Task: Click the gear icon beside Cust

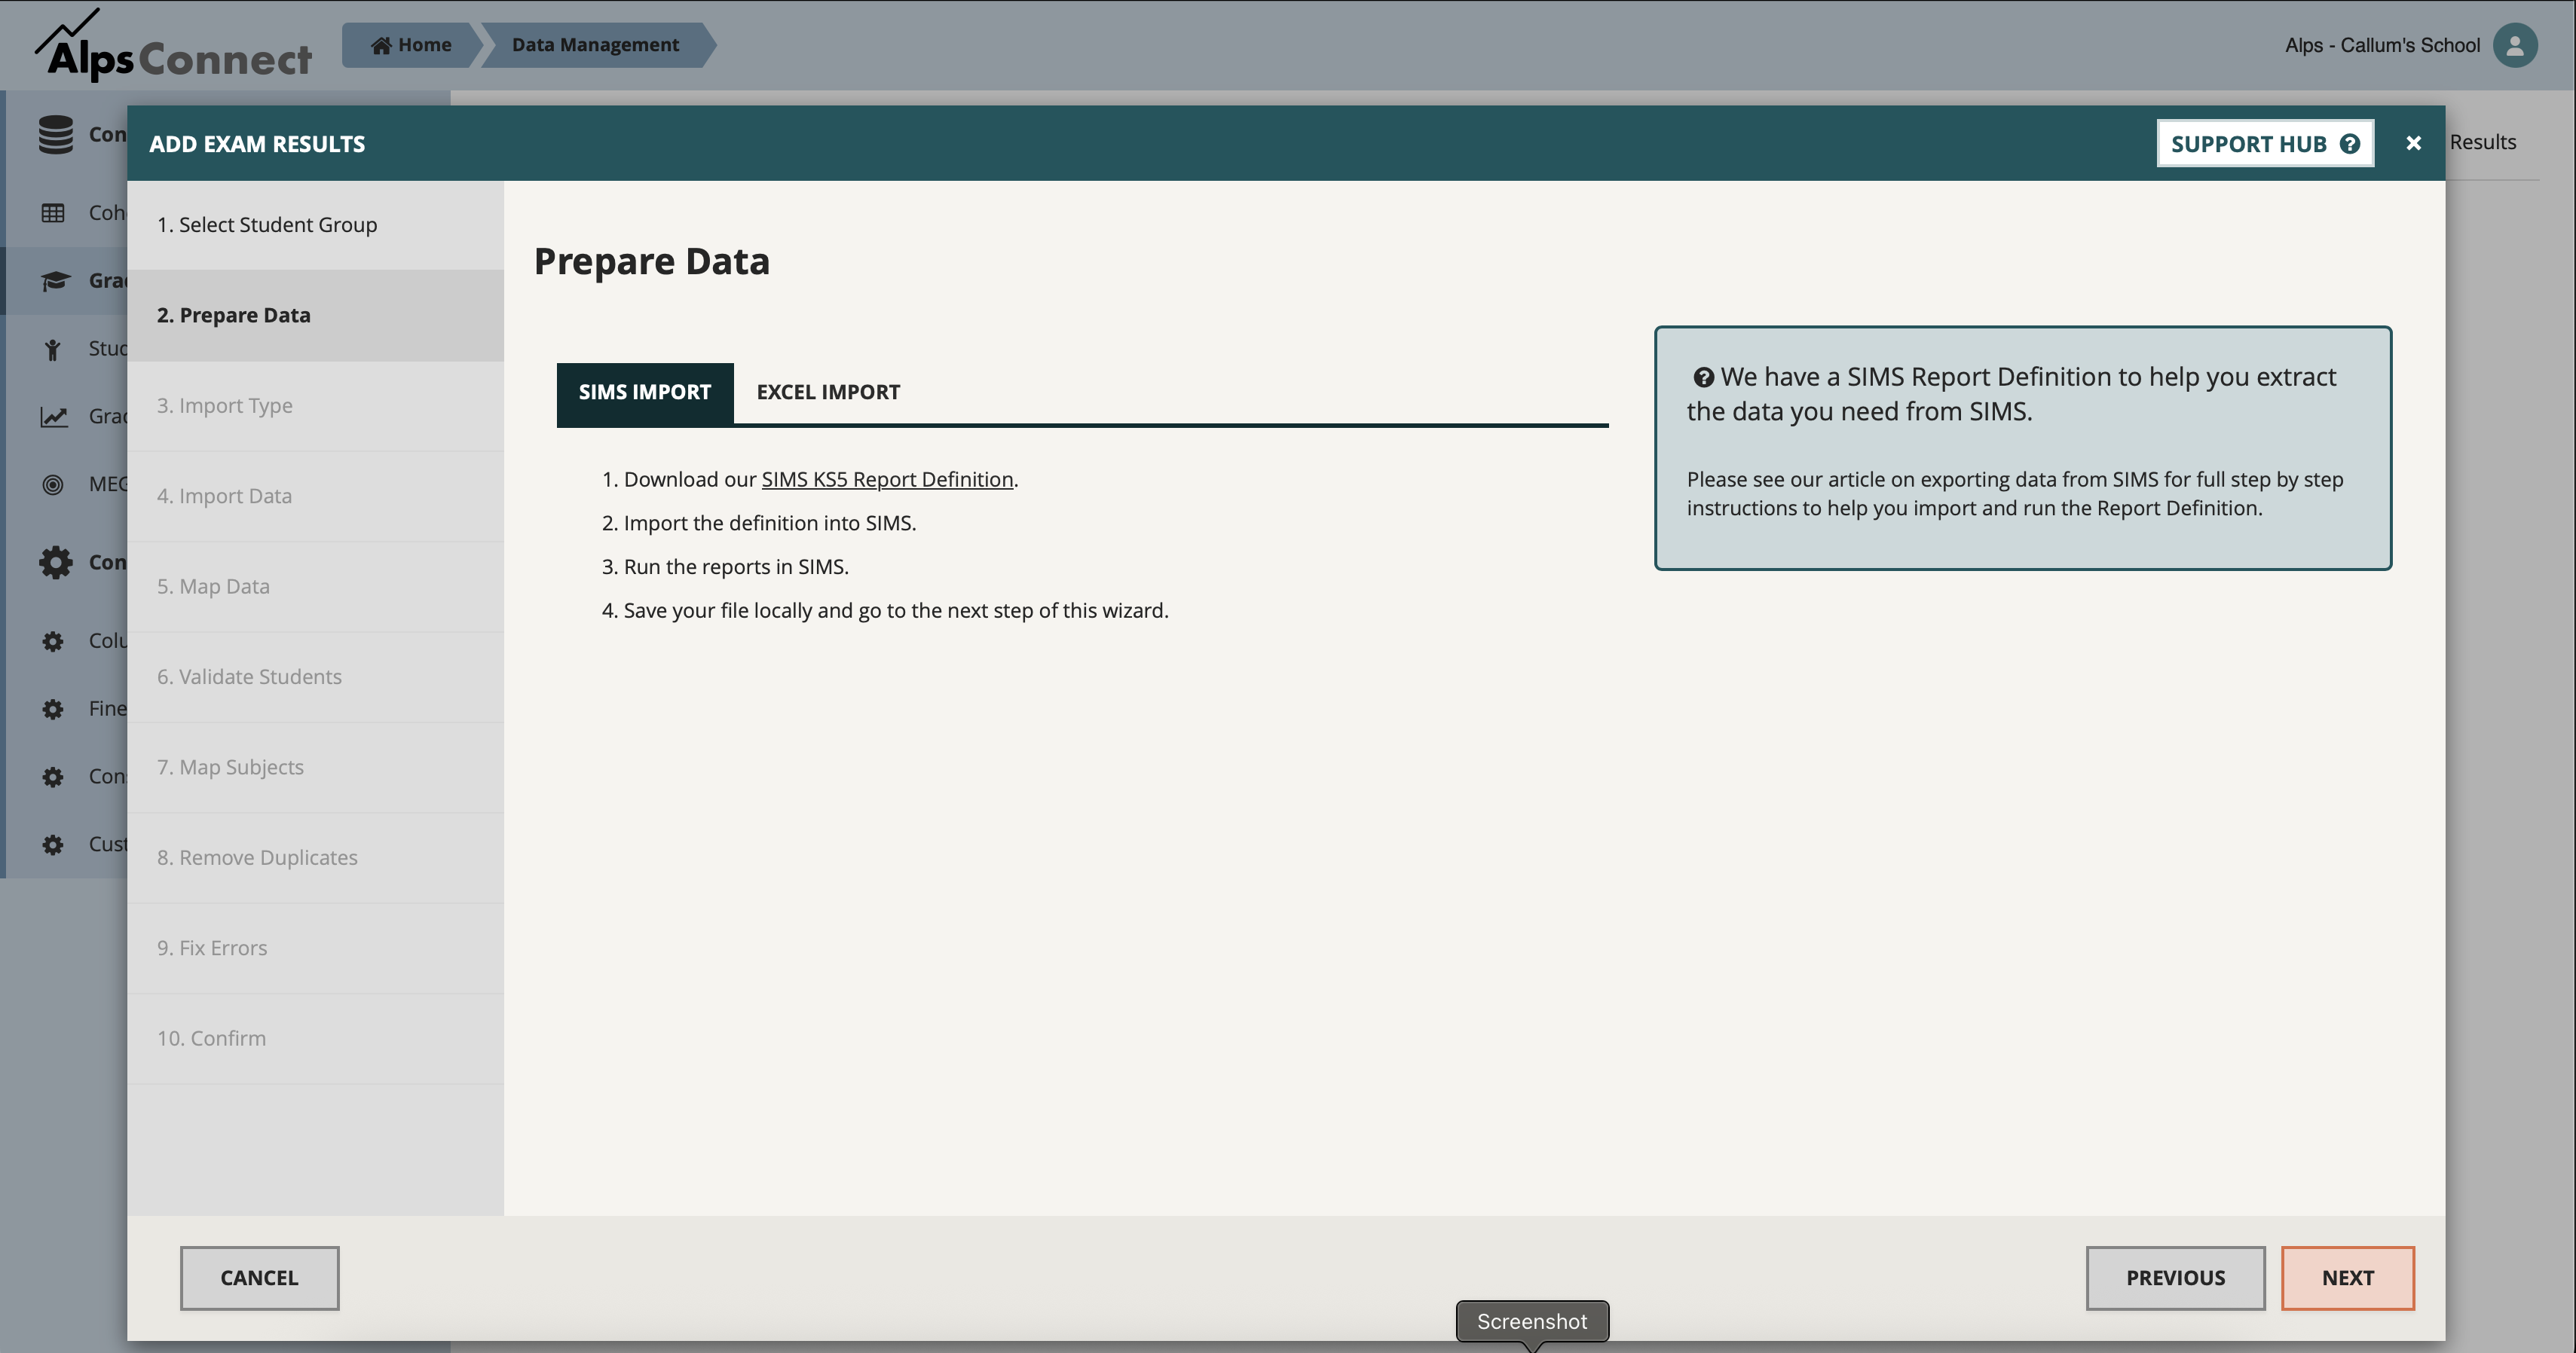Action: pos(53,844)
